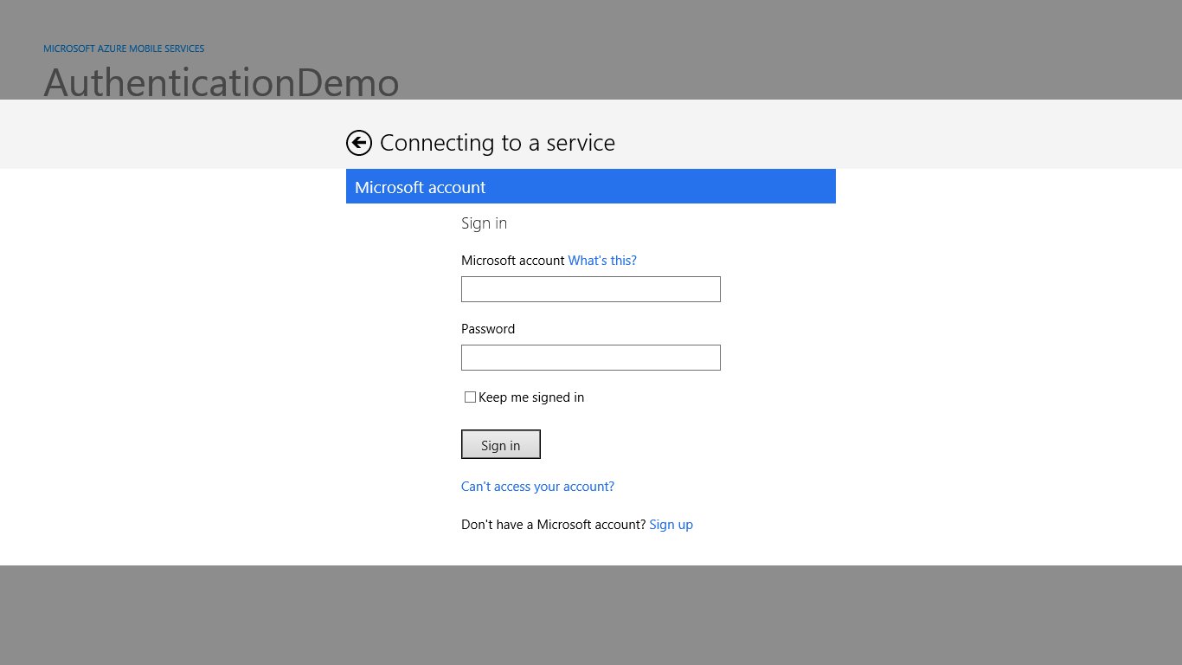
Task: Focus the Password input field
Action: 591,358
